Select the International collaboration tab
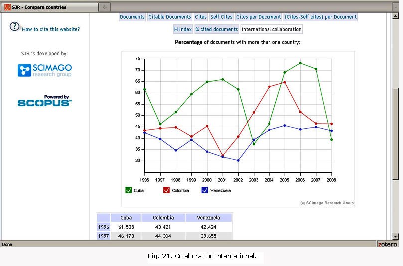403x266 pixels. click(x=271, y=29)
